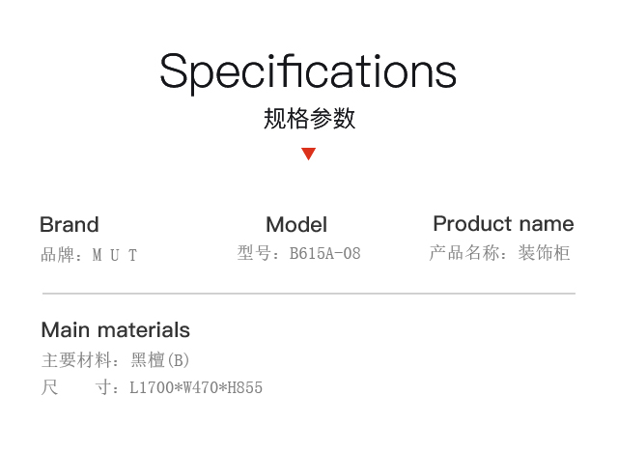Click the red downward triangle icon
618x453 pixels.
pos(308,154)
